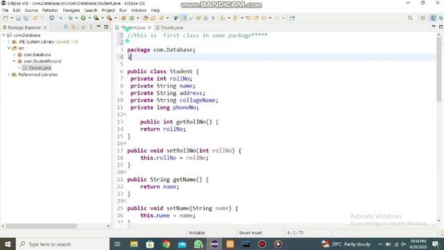Open the New Java Class dropdown arrow
The image size is (444, 250).
[x=137, y=18]
